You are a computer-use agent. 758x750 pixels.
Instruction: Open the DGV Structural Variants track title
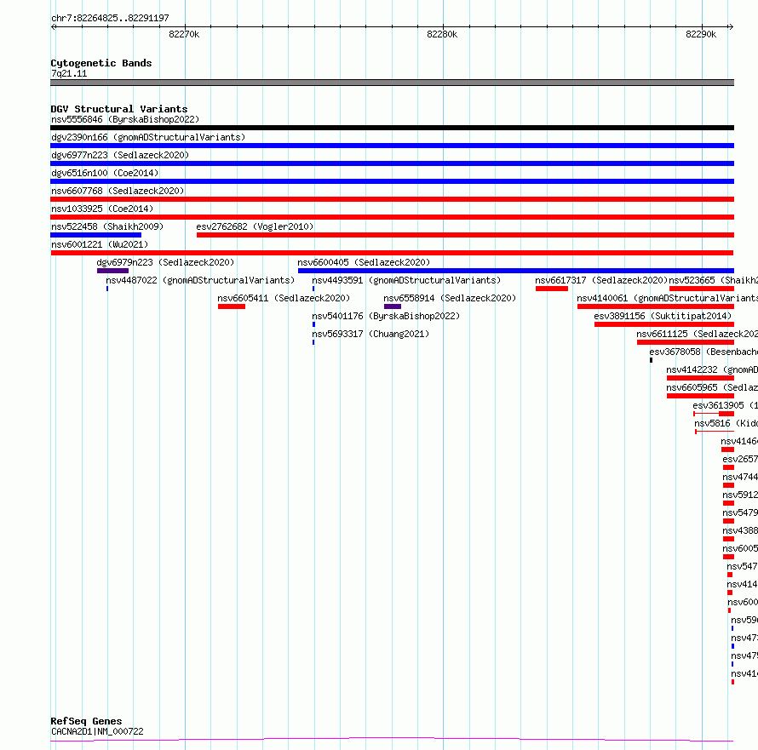[x=119, y=109]
